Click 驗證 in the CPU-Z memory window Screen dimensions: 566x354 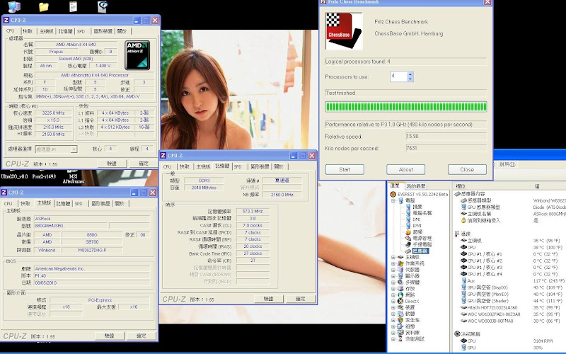pos(269,299)
